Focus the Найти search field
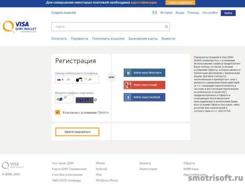 (x=111, y=27)
